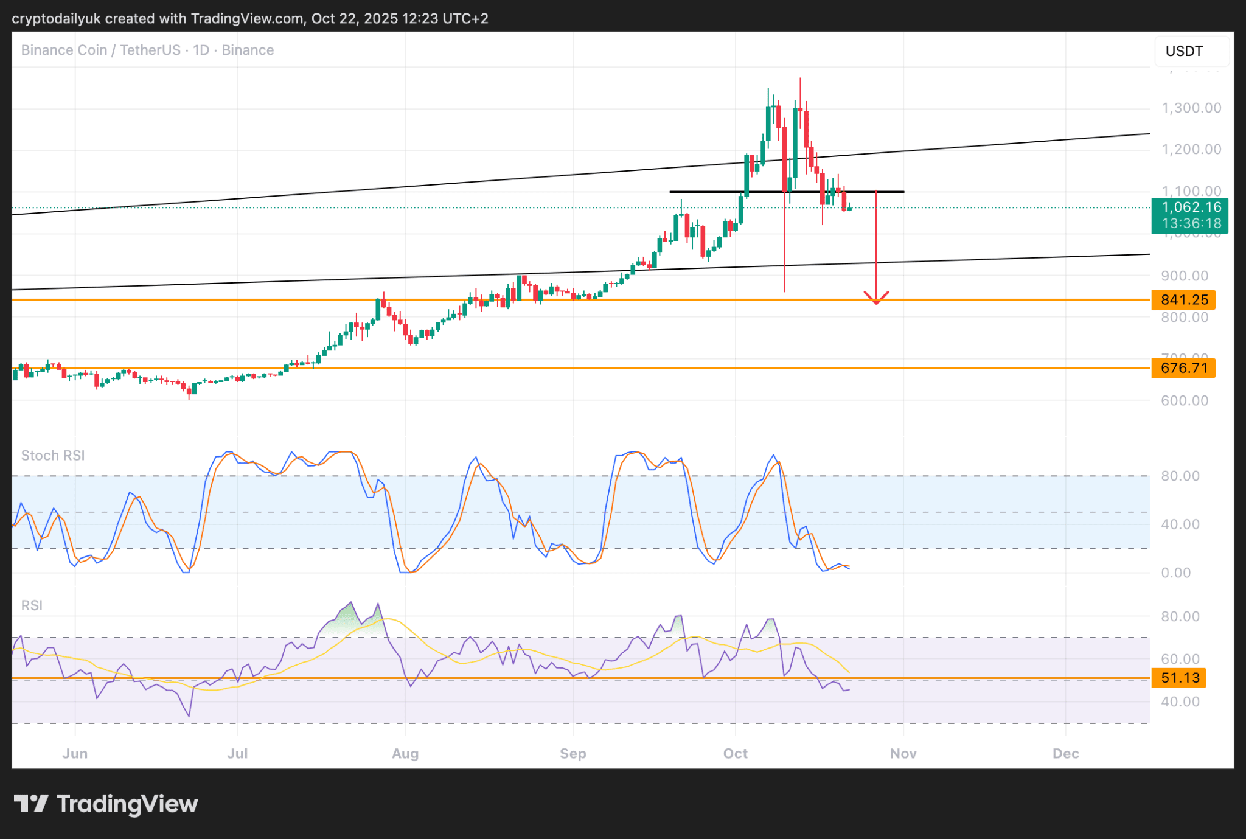Click the short black horizontal resistance line

(x=706, y=192)
